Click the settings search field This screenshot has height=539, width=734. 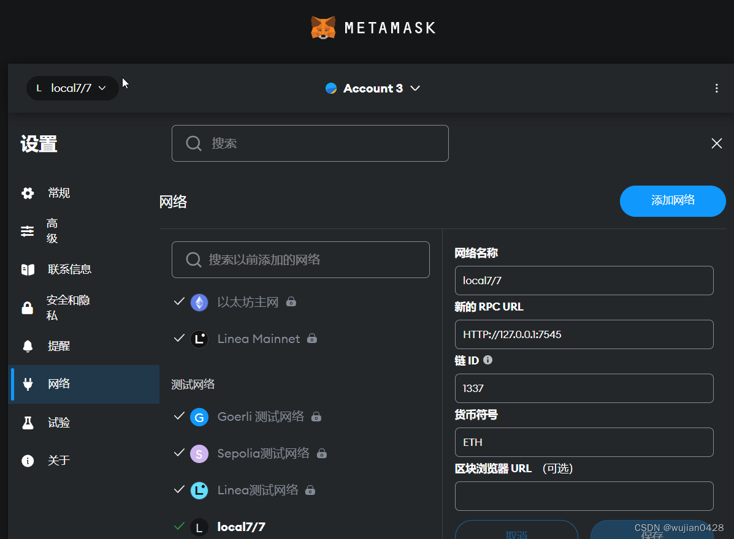(310, 143)
